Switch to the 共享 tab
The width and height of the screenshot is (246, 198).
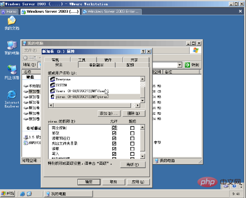point(136,60)
